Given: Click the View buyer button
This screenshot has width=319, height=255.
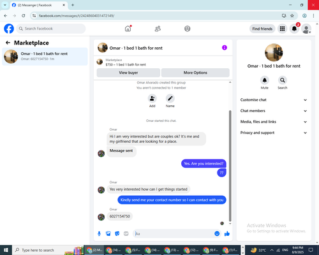Looking at the screenshot, I should click(128, 73).
